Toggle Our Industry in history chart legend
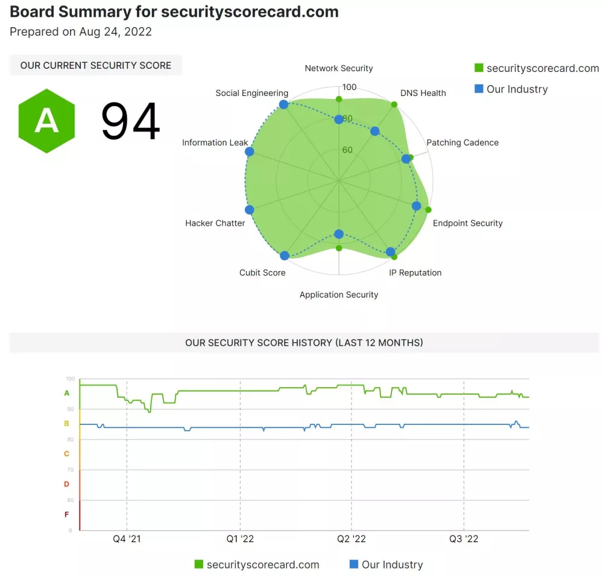This screenshot has width=603, height=577. [386, 564]
